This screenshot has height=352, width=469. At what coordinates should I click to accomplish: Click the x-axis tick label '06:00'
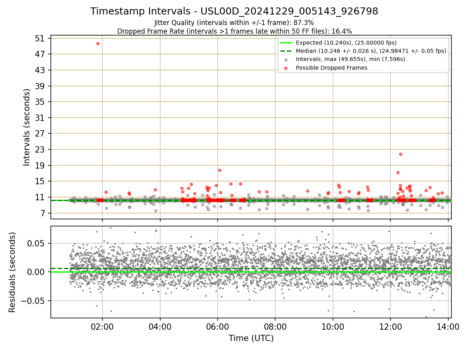(x=218, y=326)
